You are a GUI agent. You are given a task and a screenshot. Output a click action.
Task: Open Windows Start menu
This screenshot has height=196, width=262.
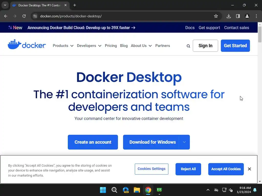pyautogui.click(x=103, y=190)
